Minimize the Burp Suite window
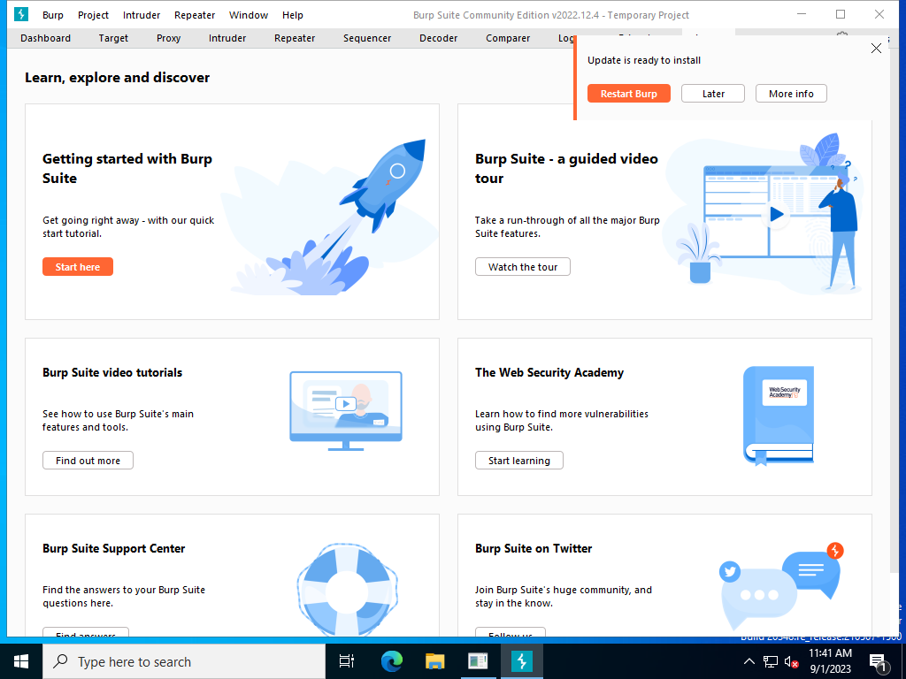This screenshot has width=906, height=679. pos(802,14)
